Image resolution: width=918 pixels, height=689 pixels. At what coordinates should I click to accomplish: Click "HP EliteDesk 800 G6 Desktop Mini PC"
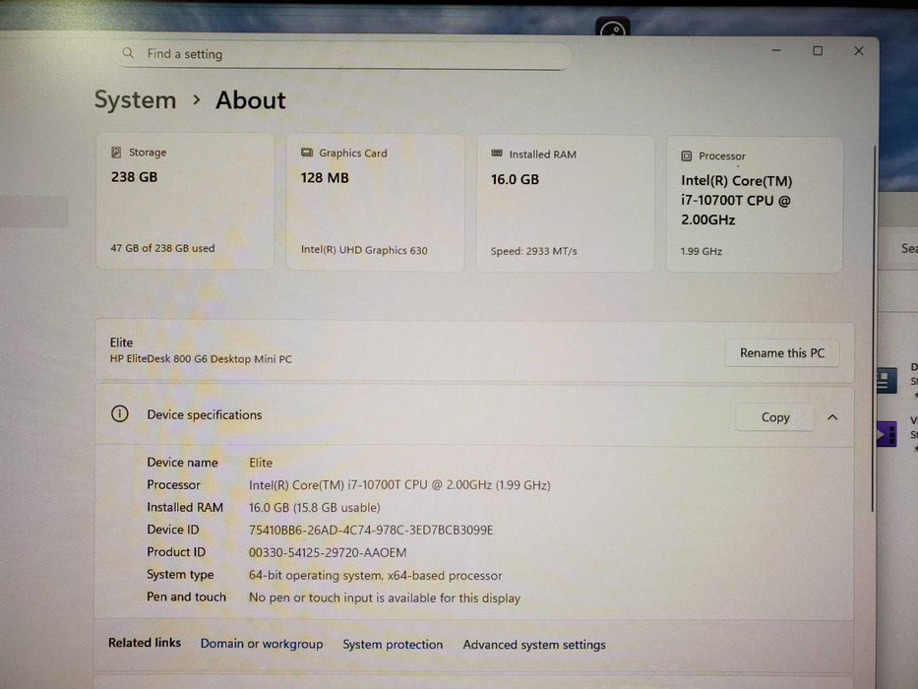coord(201,358)
